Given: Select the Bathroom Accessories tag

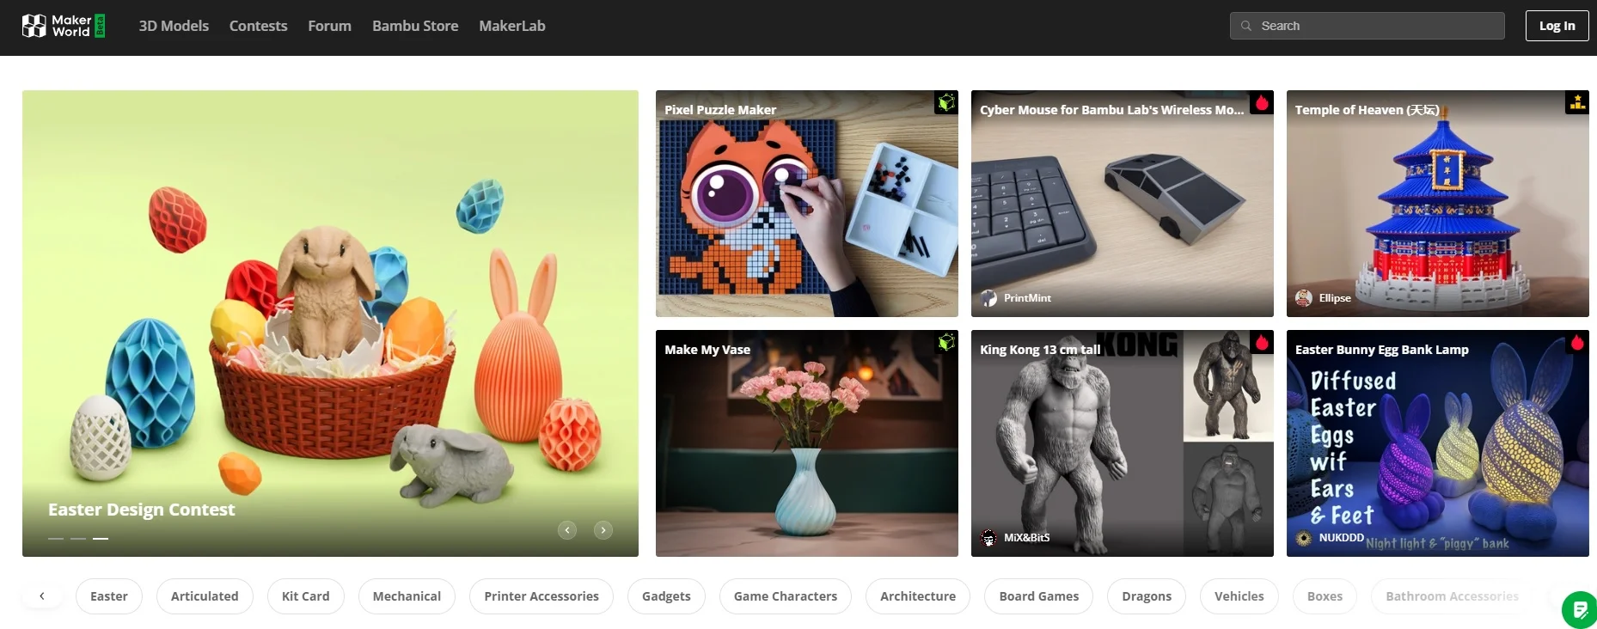Looking at the screenshot, I should (x=1452, y=596).
